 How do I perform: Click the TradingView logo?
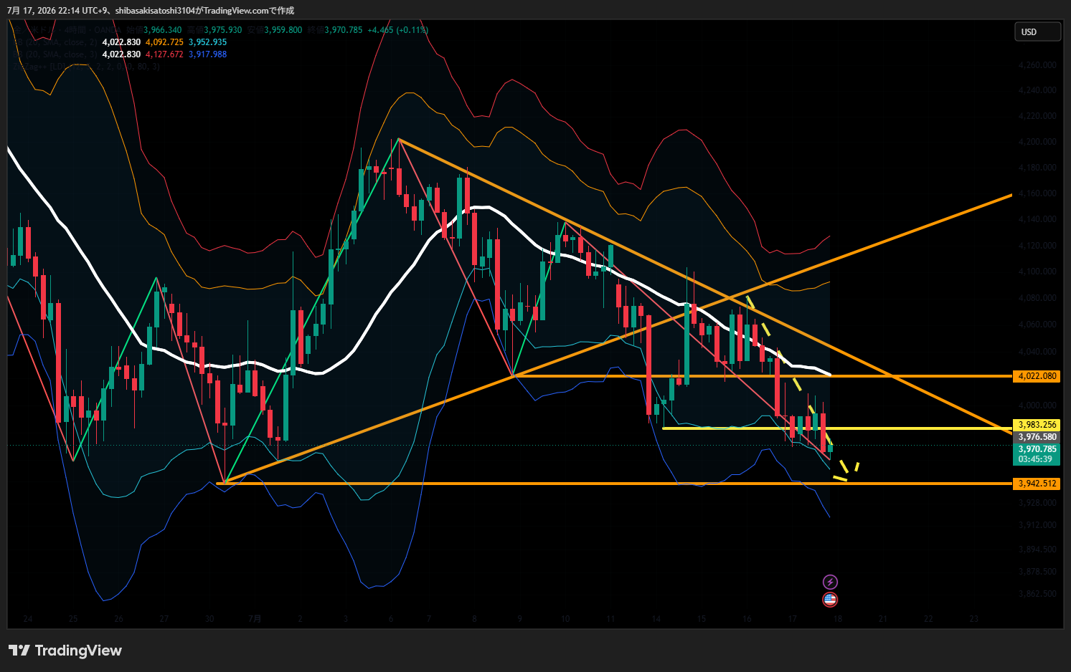pyautogui.click(x=65, y=651)
